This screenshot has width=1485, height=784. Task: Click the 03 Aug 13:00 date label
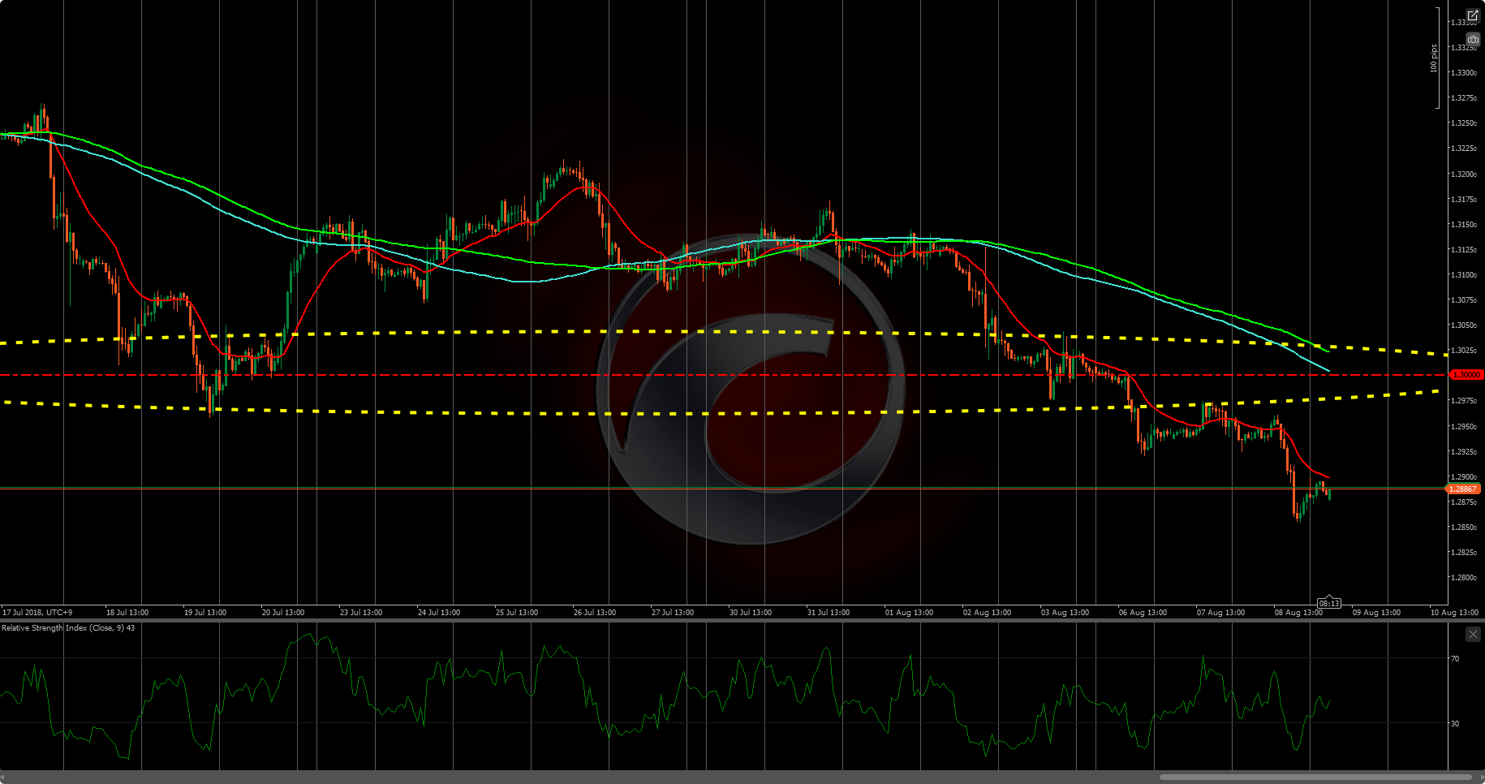point(1065,613)
